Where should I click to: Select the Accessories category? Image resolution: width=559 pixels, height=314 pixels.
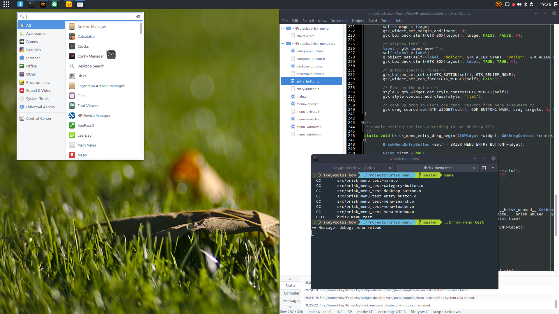[41, 33]
